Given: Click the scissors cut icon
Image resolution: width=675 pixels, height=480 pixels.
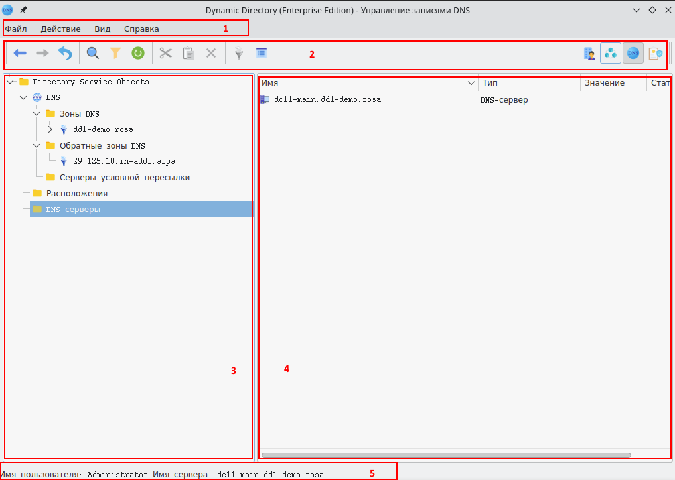Looking at the screenshot, I should 166,53.
